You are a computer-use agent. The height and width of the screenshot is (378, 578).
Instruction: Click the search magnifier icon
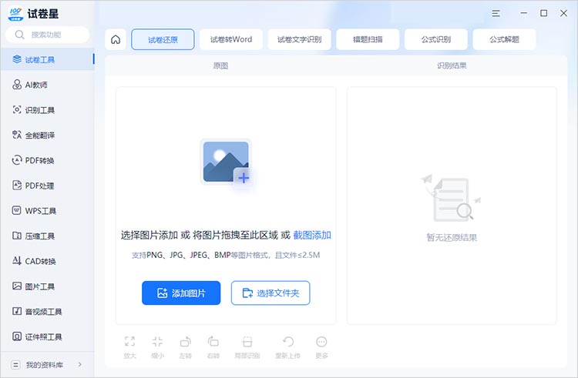click(x=19, y=35)
